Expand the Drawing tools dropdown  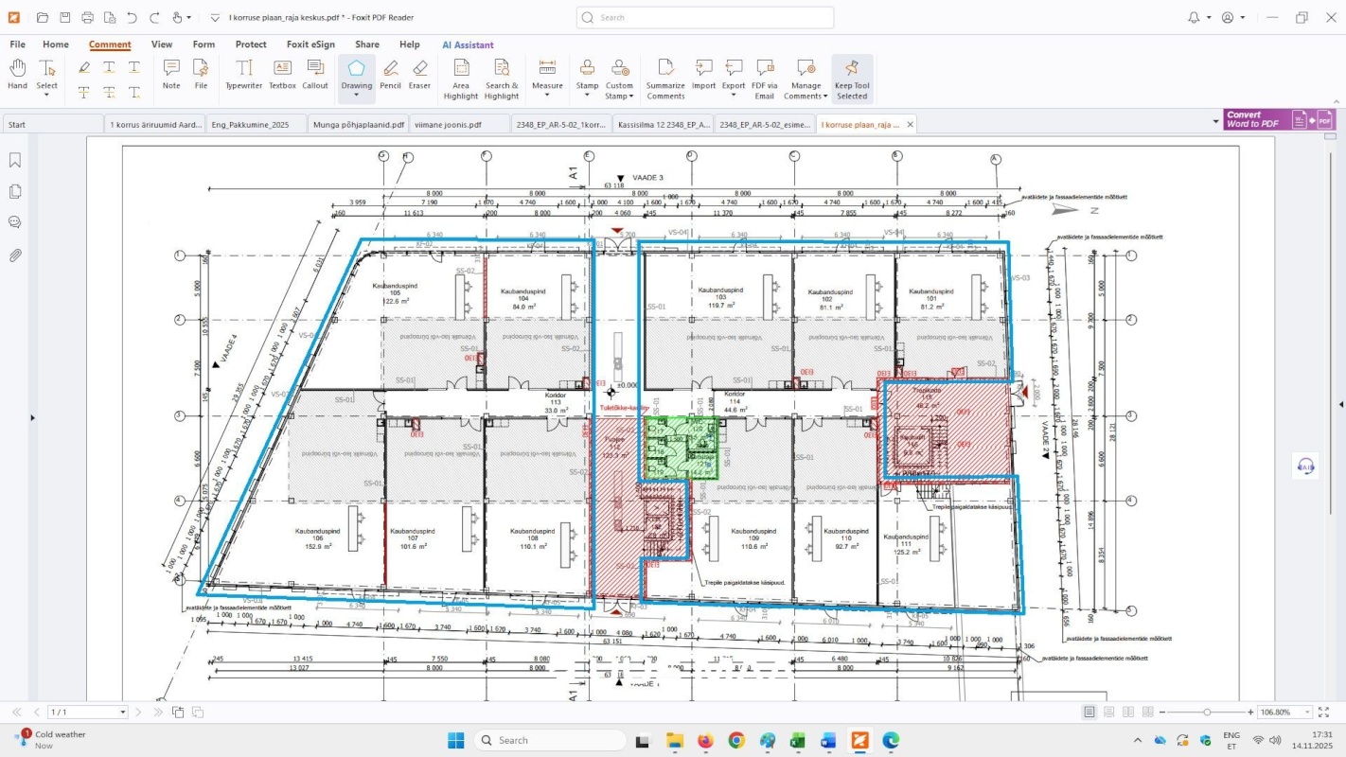[x=357, y=97]
